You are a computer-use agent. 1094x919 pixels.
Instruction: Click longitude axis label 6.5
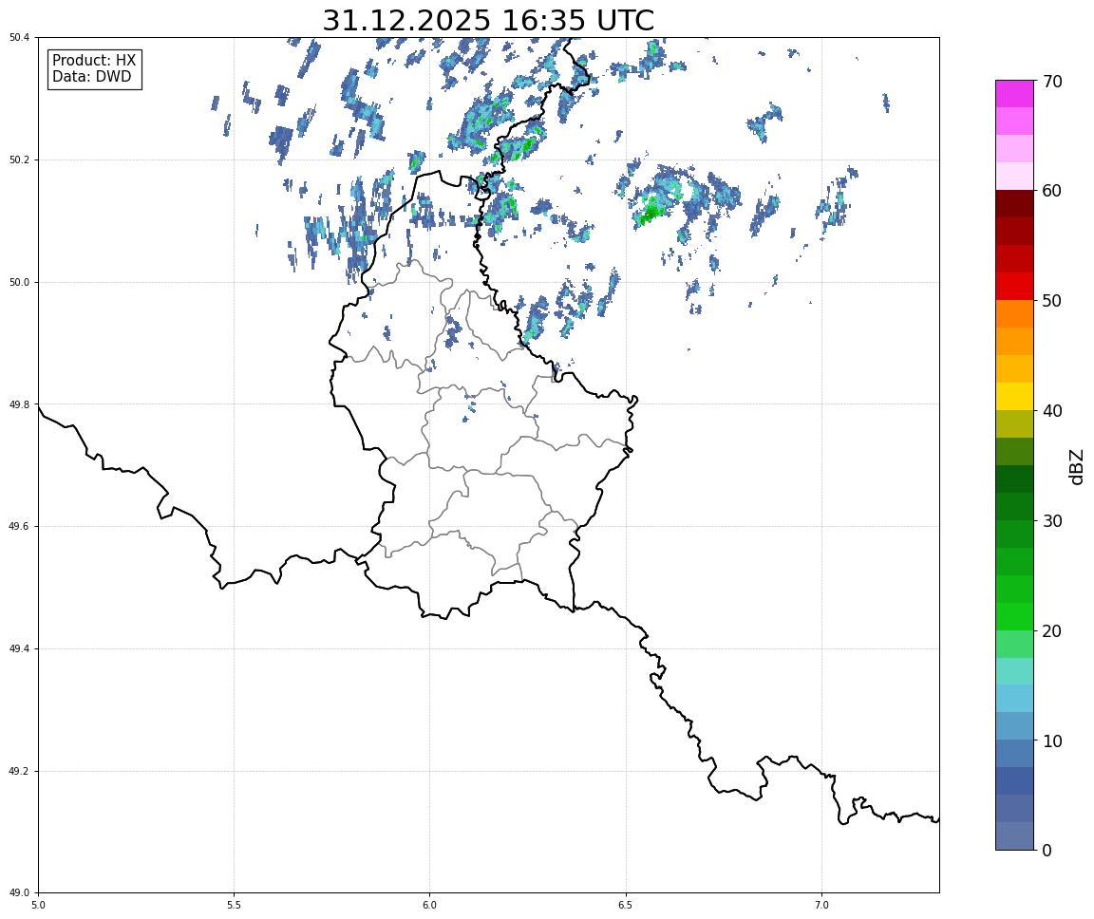(x=626, y=905)
